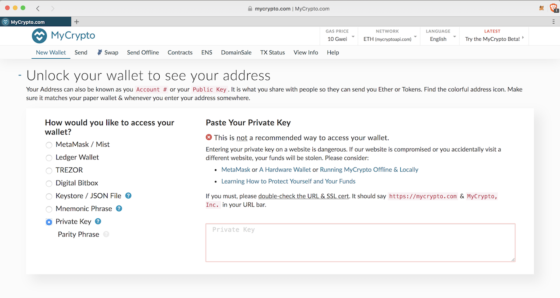Open help icon beside Private Key
The image size is (560, 298).
tap(98, 221)
